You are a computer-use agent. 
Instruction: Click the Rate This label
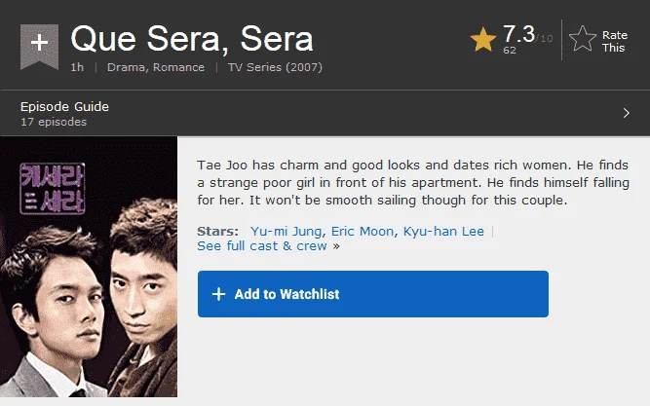614,42
